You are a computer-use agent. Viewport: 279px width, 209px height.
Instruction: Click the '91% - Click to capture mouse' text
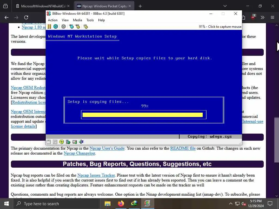point(220,27)
